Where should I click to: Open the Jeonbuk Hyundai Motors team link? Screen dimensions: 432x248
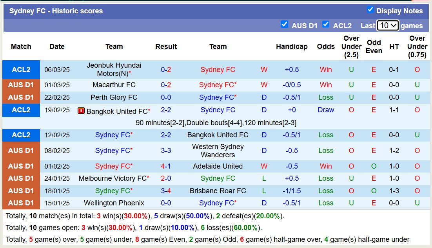click(114, 70)
